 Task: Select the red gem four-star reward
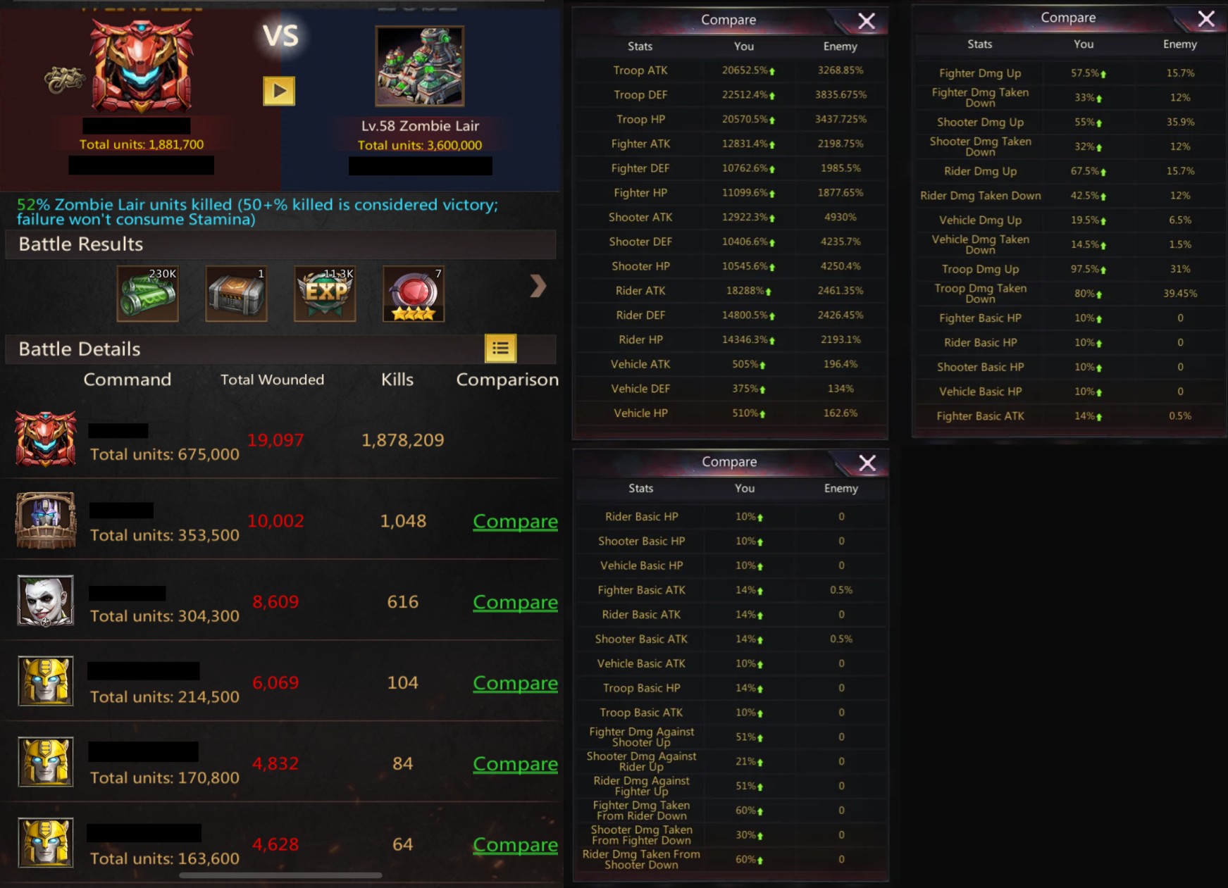click(x=414, y=294)
